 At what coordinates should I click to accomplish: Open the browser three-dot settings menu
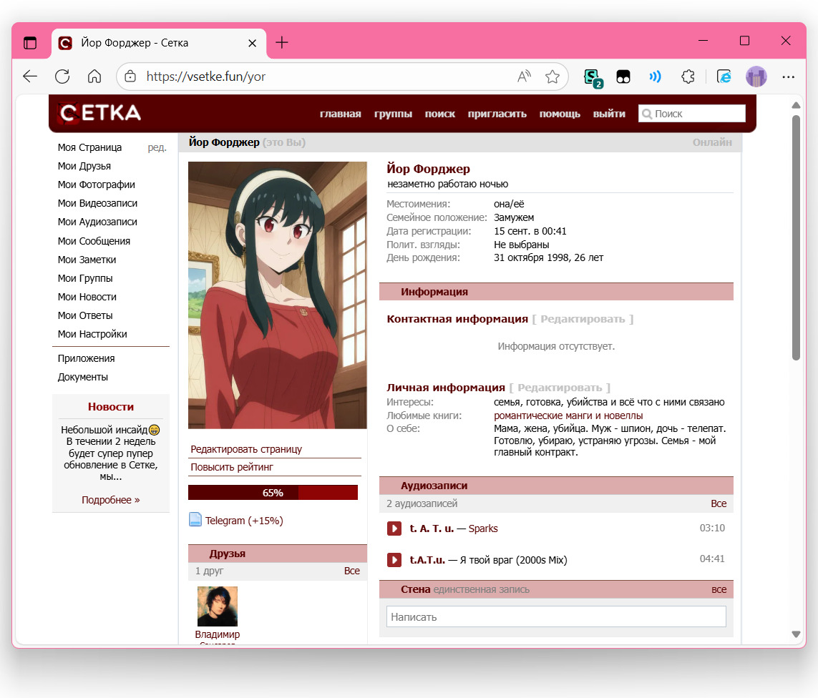pyautogui.click(x=788, y=77)
